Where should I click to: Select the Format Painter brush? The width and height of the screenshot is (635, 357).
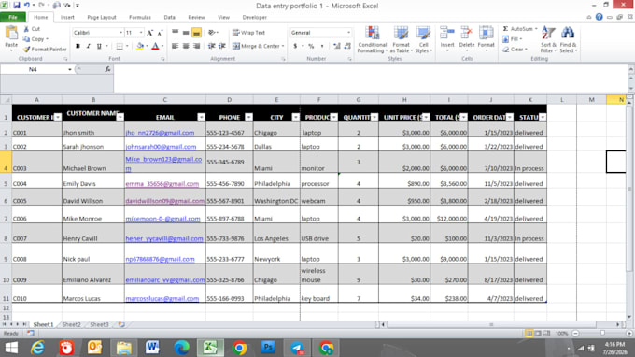click(26, 49)
